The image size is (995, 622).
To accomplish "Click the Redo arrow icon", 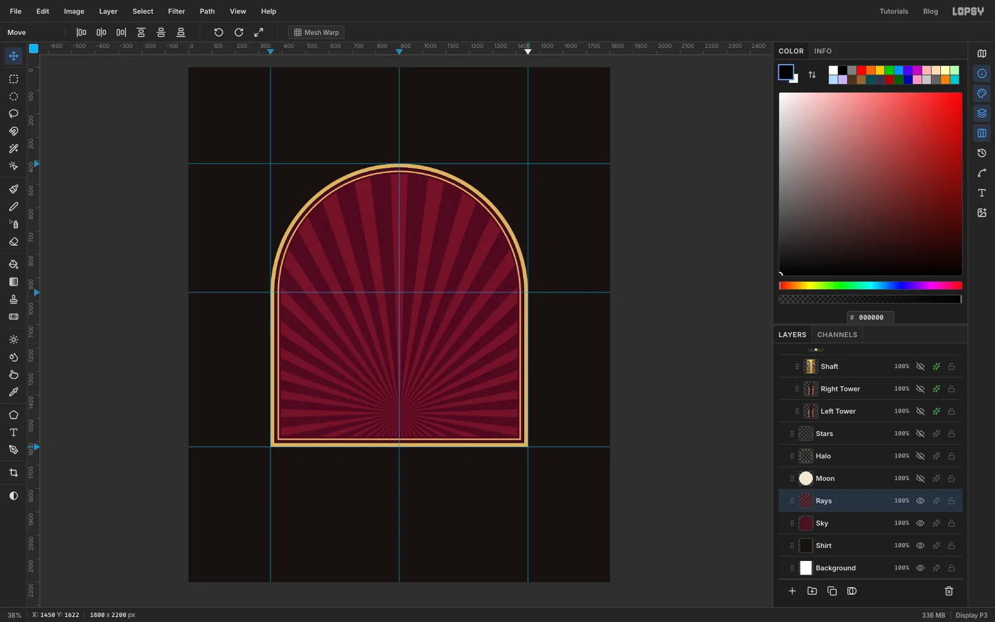I will (239, 32).
